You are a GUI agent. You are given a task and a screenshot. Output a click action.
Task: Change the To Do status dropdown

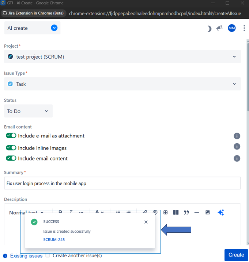pos(28,111)
